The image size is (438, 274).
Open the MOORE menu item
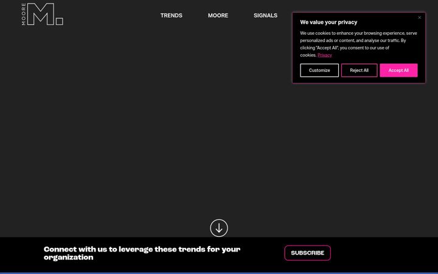(x=218, y=15)
